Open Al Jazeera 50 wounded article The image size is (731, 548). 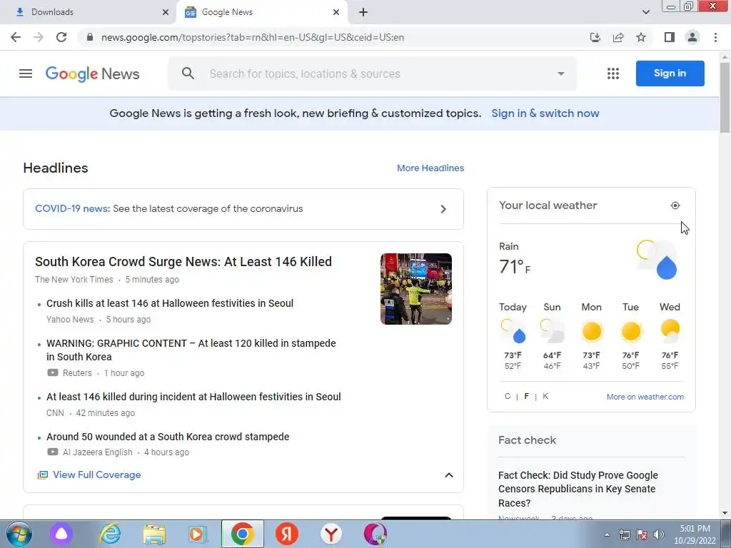coord(168,437)
